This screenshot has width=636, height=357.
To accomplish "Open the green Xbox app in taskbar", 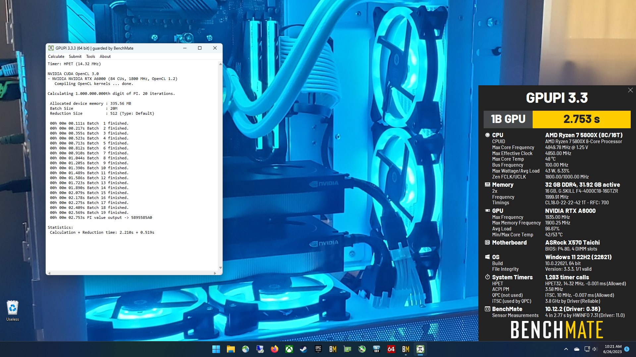I will 289,349.
